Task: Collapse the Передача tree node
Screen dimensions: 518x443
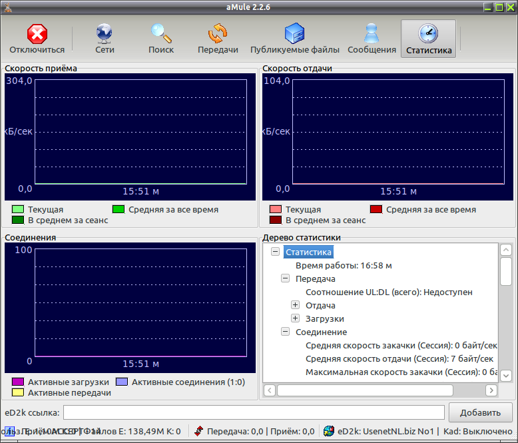Action: point(285,278)
